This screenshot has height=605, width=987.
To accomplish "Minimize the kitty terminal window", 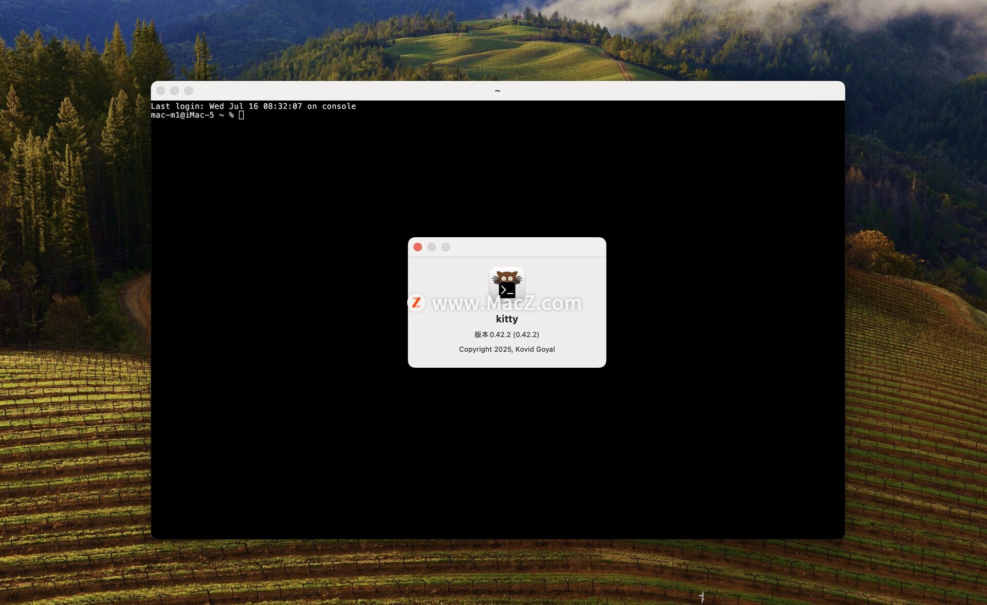I will (x=175, y=90).
